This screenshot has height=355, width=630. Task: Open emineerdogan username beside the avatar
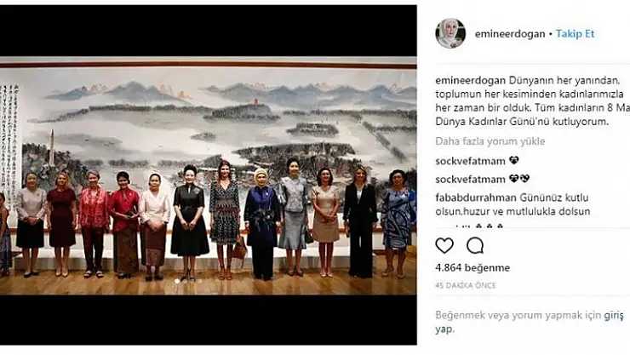[510, 34]
